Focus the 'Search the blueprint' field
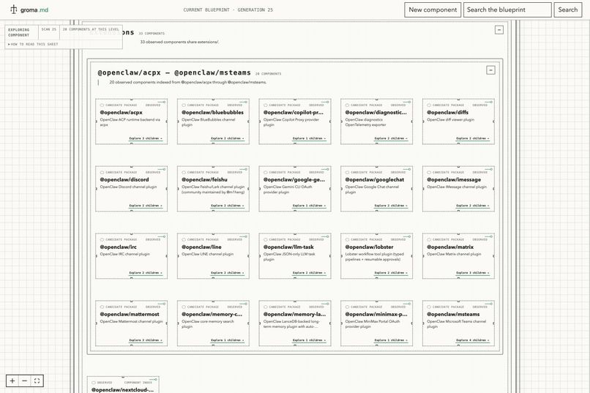 pyautogui.click(x=507, y=10)
